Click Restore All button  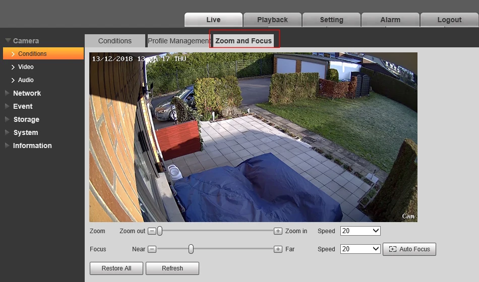[x=116, y=268]
